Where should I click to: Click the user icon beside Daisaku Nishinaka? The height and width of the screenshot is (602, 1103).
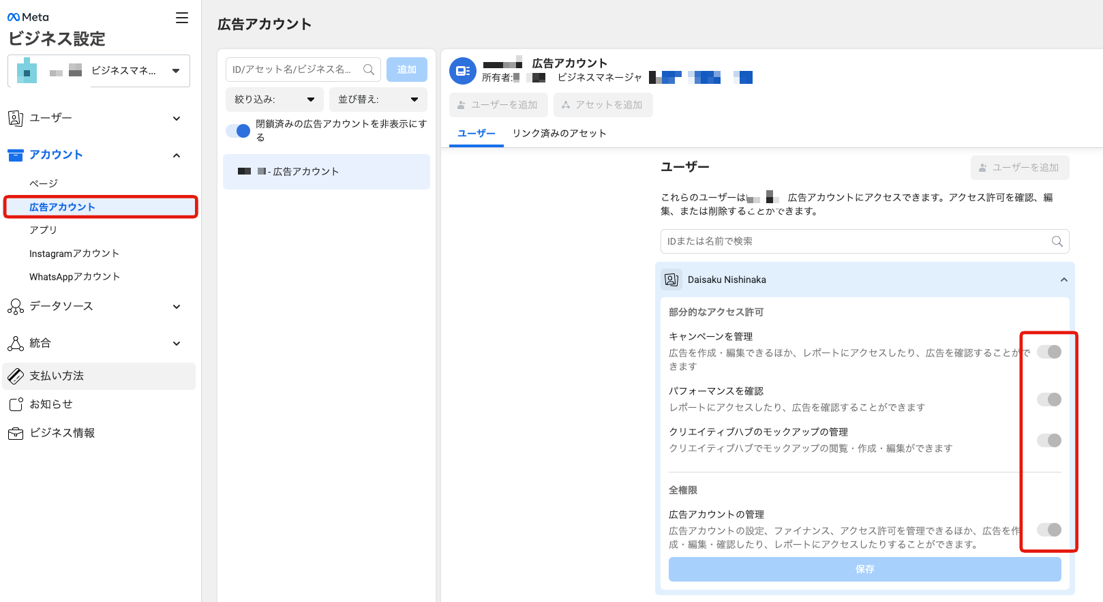pos(671,280)
